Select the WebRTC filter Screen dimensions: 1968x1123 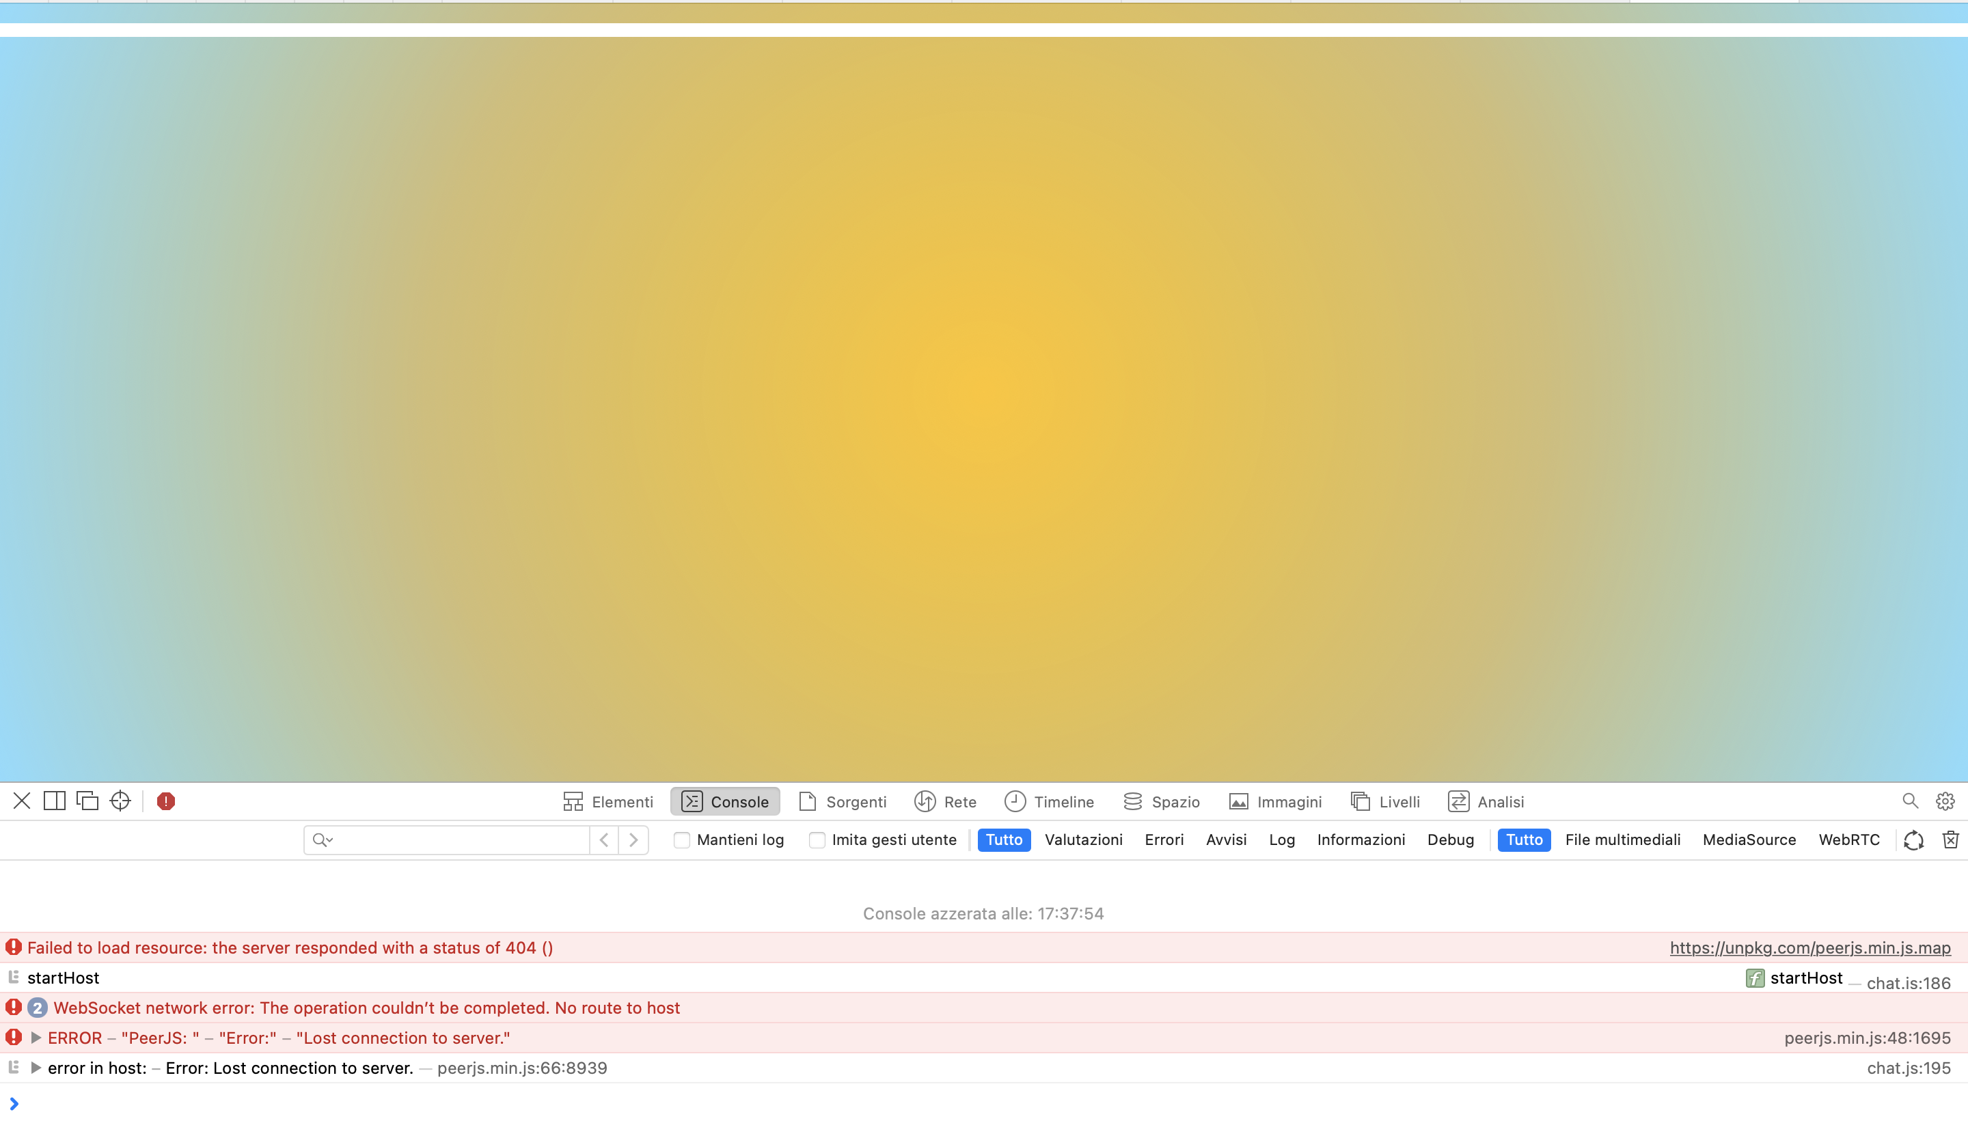coord(1848,840)
